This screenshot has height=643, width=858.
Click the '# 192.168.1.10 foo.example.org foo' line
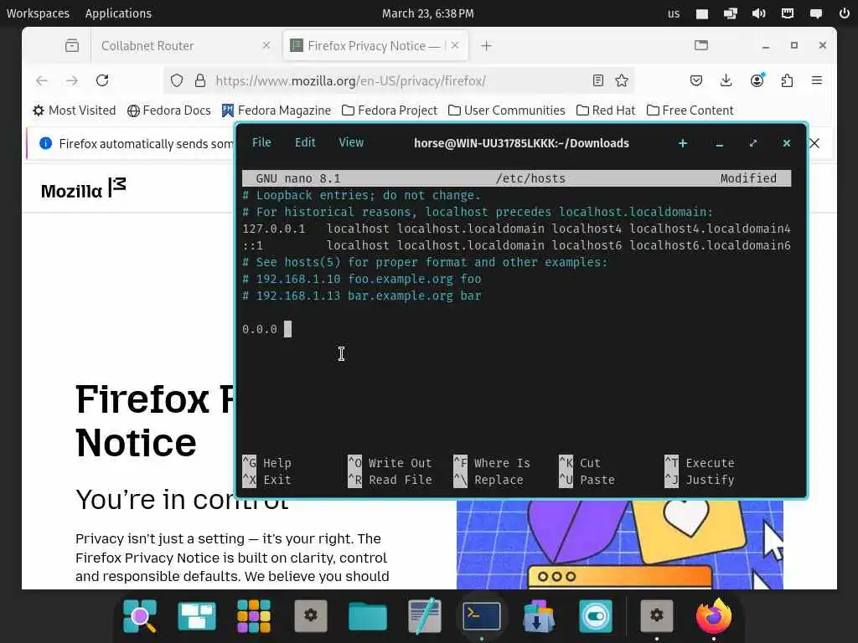(x=362, y=279)
